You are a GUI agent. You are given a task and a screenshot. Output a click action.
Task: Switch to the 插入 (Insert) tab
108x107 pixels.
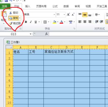(28, 6)
